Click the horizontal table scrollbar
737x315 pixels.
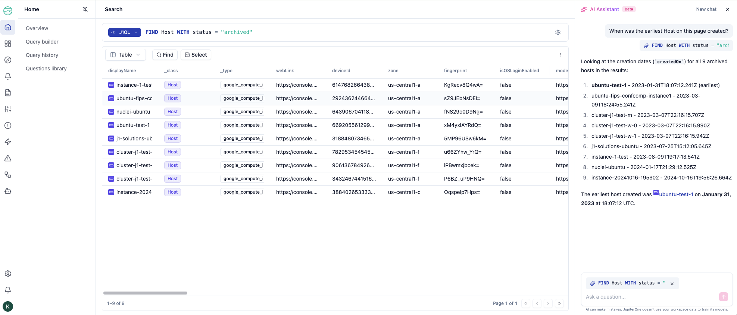pyautogui.click(x=145, y=293)
